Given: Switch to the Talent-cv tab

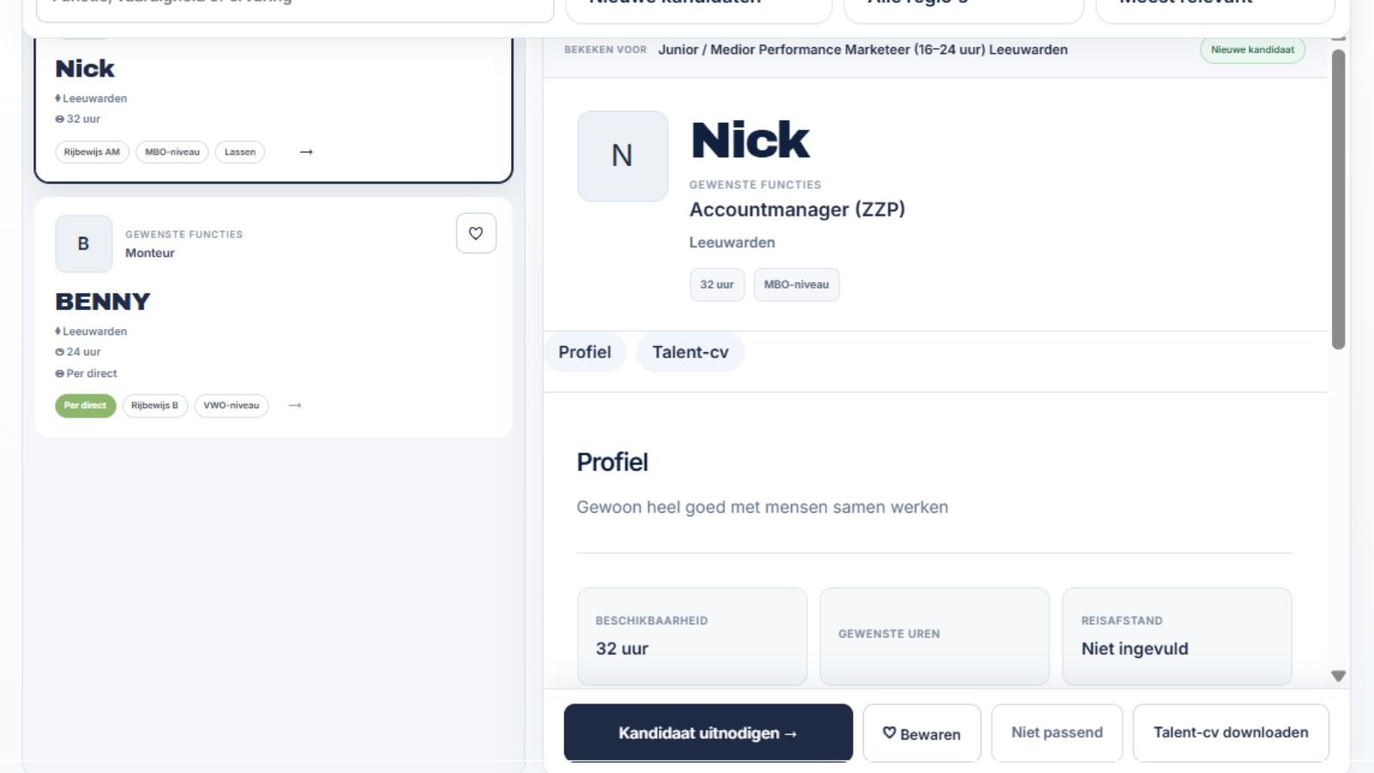Looking at the screenshot, I should click(x=690, y=352).
